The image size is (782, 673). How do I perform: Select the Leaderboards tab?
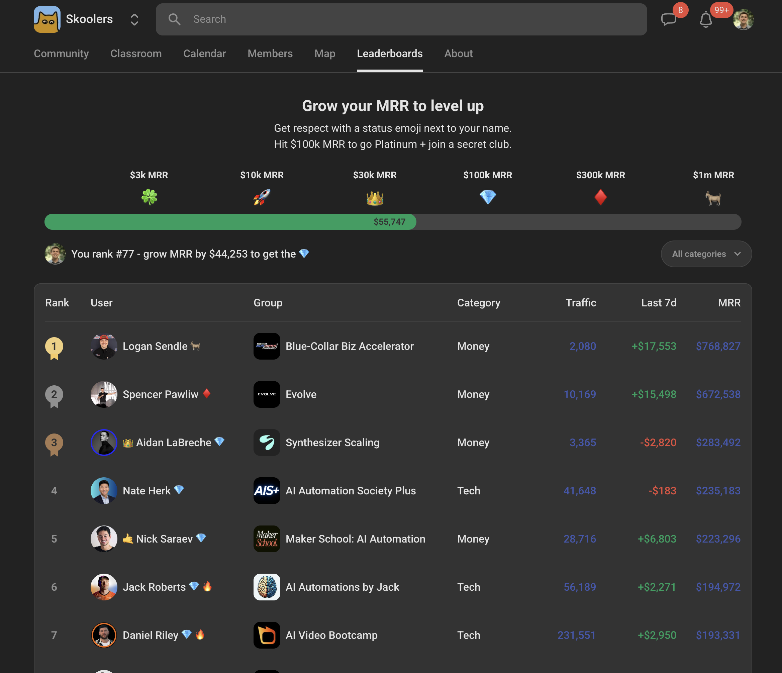(389, 54)
